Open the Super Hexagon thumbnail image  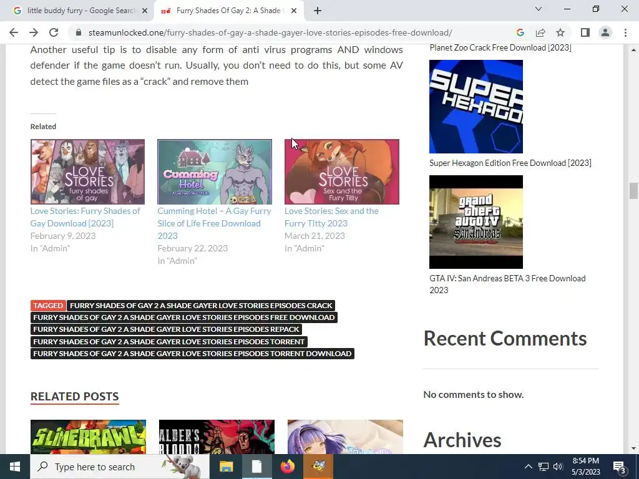pos(476,107)
